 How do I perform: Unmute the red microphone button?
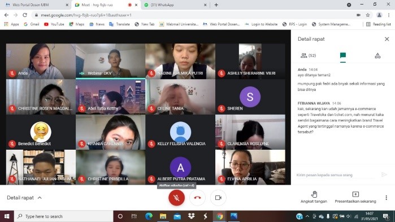176,198
